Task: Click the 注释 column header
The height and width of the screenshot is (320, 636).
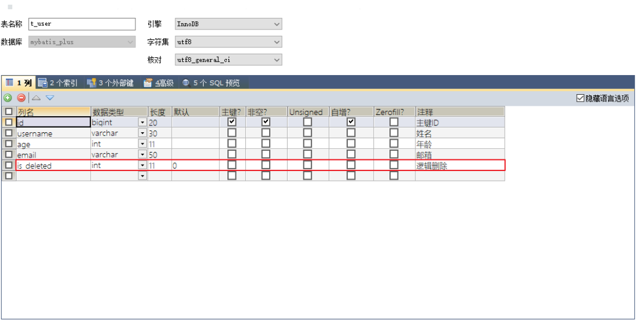Action: pos(461,112)
